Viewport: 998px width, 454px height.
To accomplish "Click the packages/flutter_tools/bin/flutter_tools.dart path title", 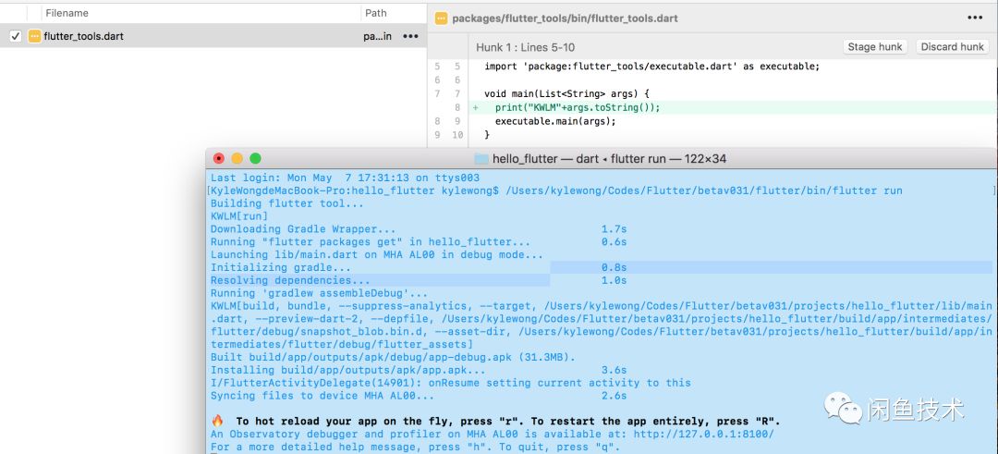I will 565,18.
